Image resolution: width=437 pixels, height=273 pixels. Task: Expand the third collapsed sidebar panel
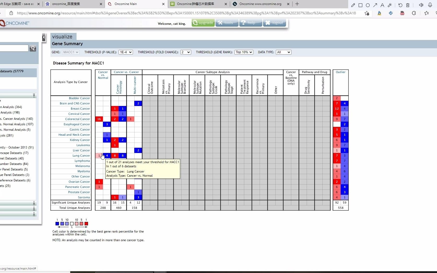click(x=34, y=214)
